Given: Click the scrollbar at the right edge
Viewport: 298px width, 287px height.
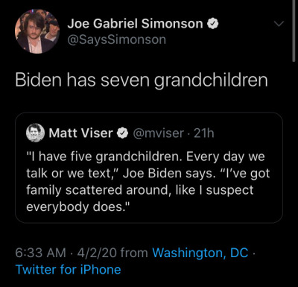Looking at the screenshot, I should point(294,30).
